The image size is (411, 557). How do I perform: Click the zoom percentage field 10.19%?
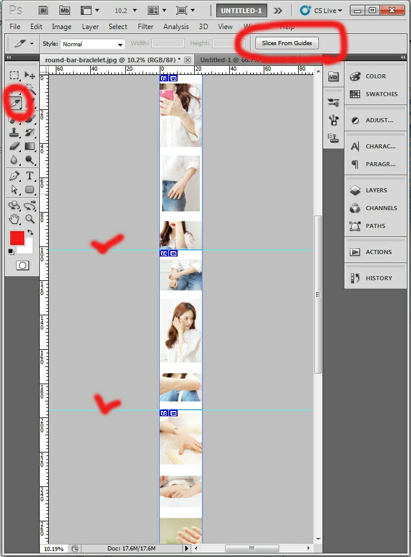pyautogui.click(x=53, y=549)
